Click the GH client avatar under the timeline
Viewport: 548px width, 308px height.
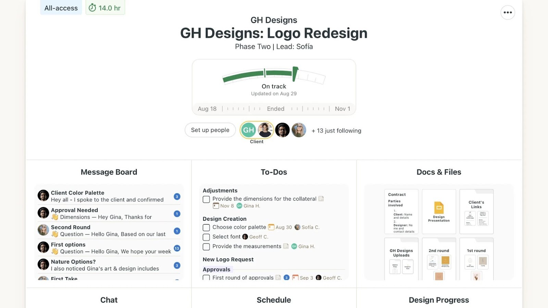coord(248,130)
